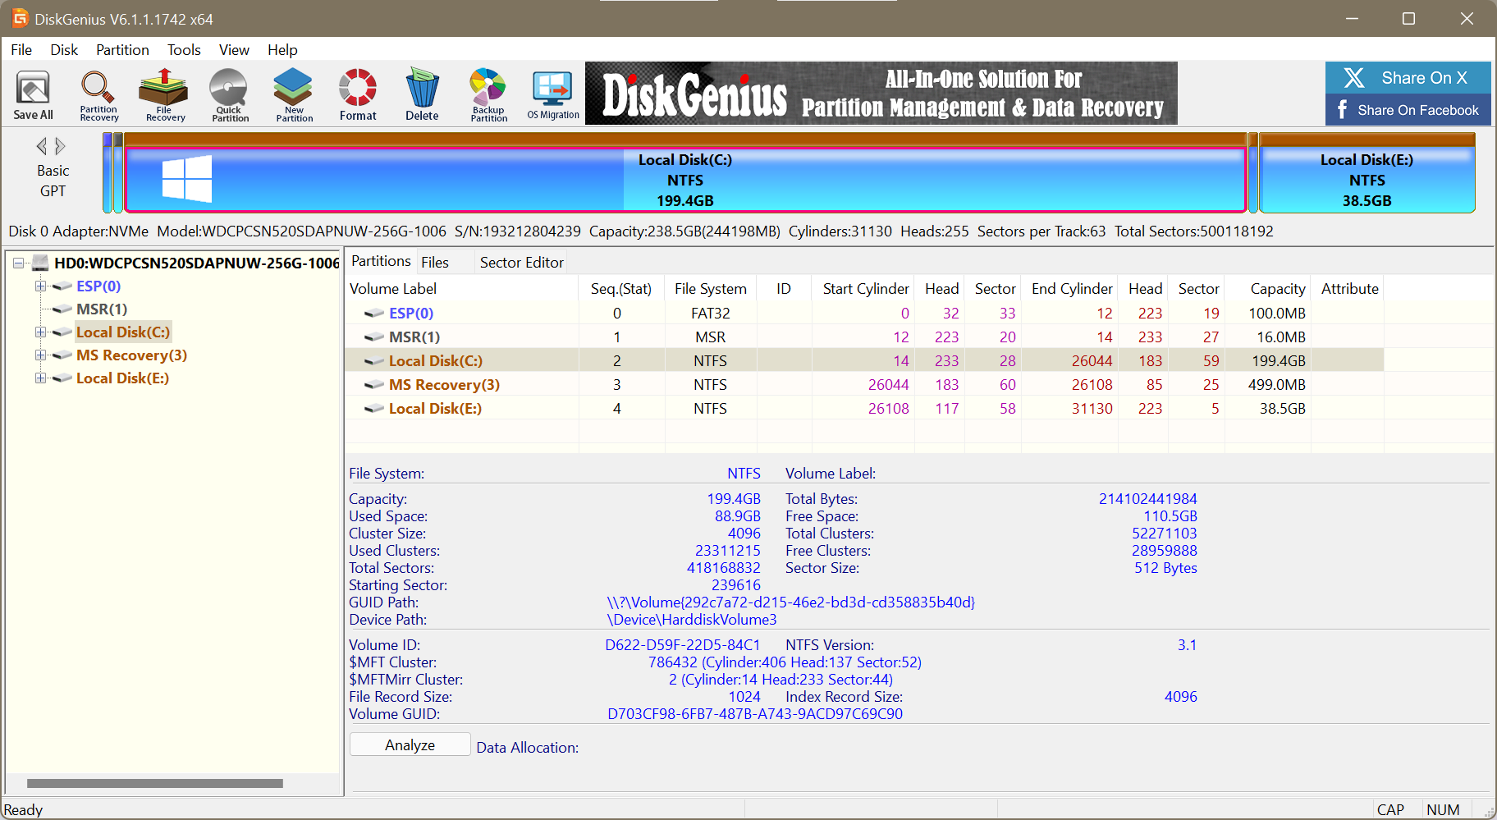Viewport: 1497px width, 820px height.
Task: Start the OS Migration tool
Action: [x=552, y=94]
